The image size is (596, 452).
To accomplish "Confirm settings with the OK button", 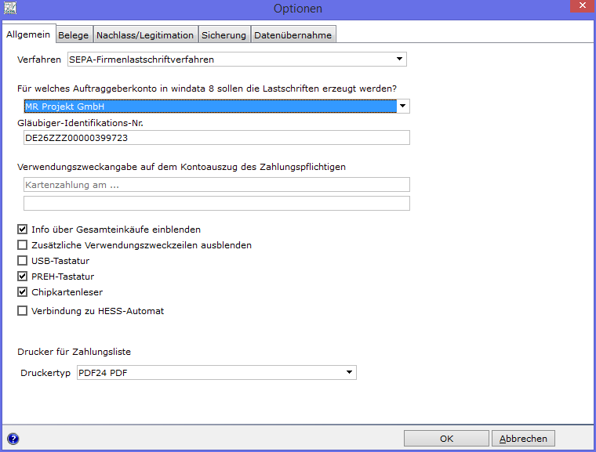I will click(x=446, y=439).
